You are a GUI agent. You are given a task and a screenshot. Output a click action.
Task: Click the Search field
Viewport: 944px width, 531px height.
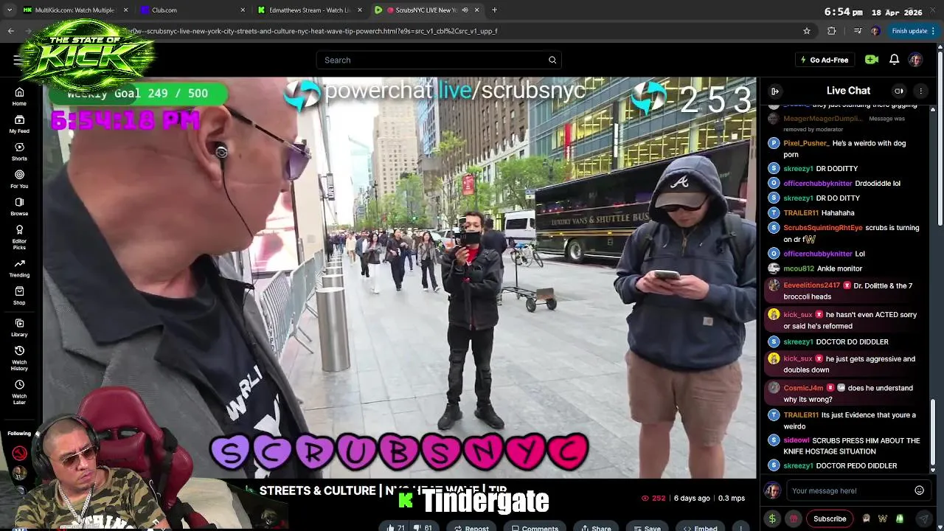[439, 60]
